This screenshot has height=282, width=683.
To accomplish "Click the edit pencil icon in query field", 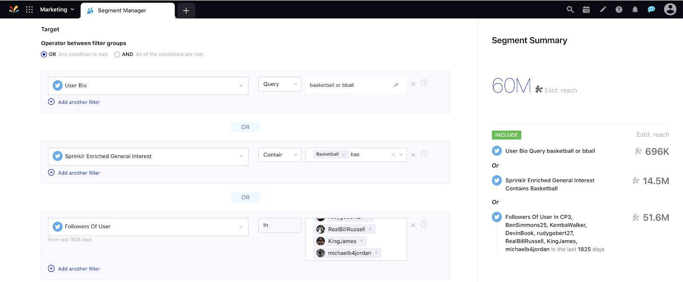I will tap(396, 85).
